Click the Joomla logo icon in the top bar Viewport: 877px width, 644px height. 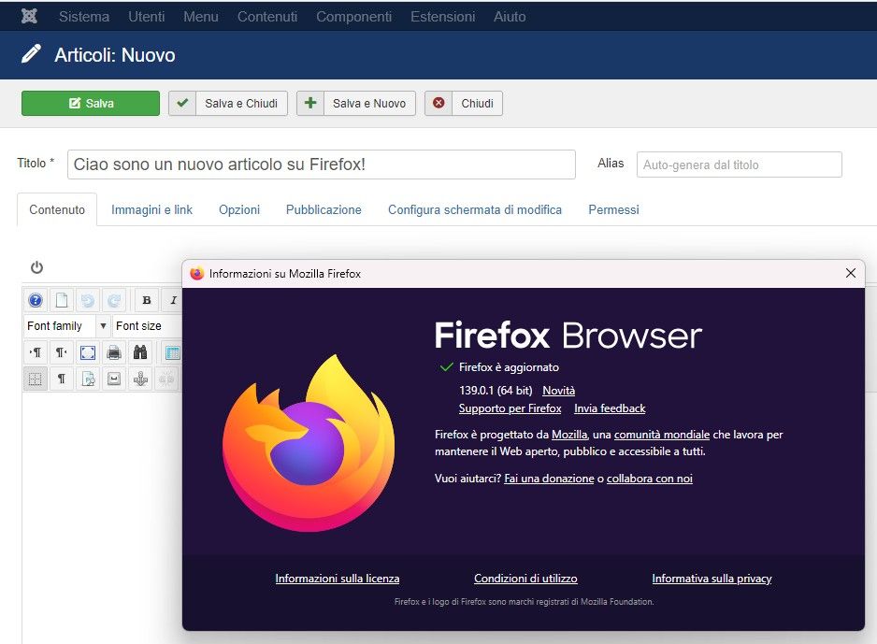tap(29, 16)
